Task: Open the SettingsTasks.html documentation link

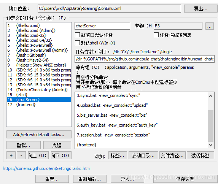Action: 46,168
